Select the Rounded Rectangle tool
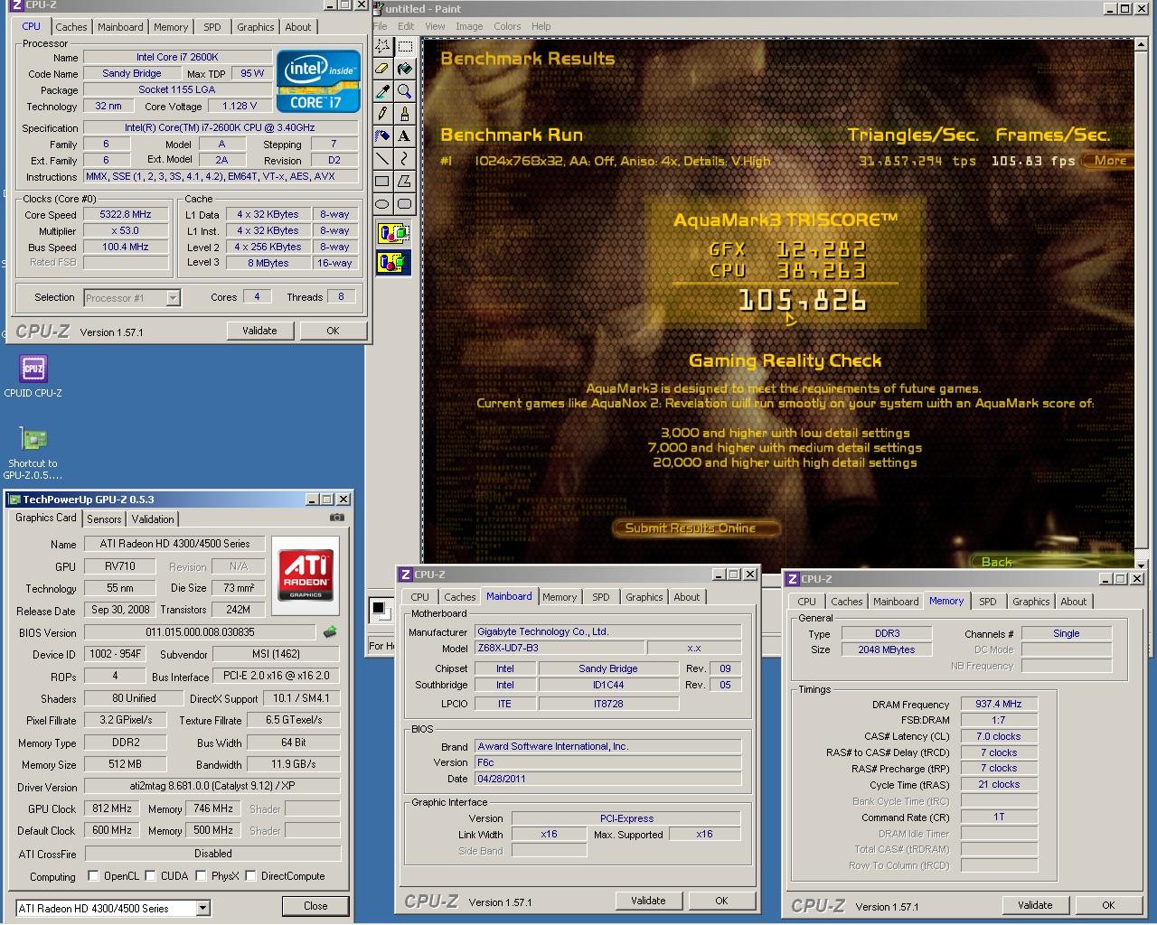This screenshot has width=1157, height=925. [x=404, y=204]
